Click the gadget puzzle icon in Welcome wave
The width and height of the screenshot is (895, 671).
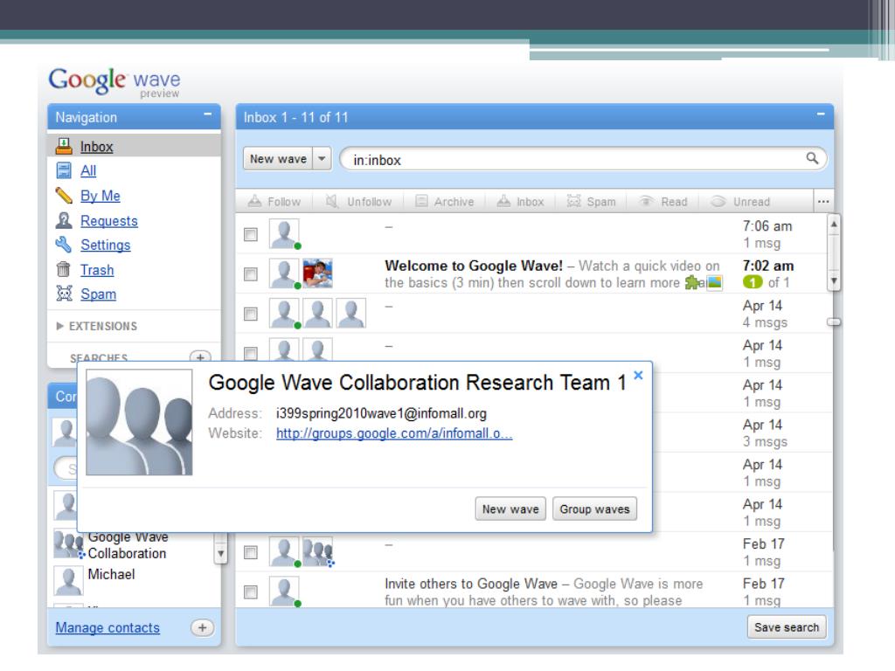(x=692, y=282)
